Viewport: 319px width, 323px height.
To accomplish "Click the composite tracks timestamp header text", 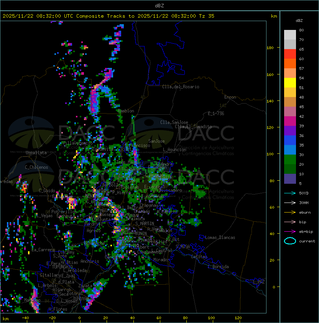I will [109, 16].
